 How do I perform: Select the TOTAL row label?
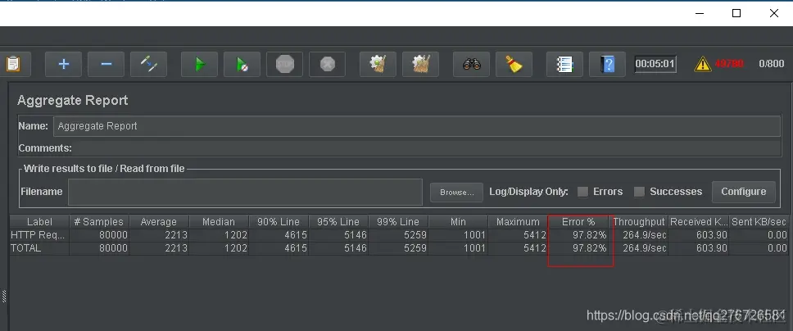point(25,248)
